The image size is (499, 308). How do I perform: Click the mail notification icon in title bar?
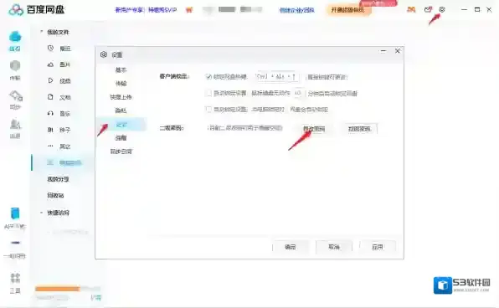pos(428,9)
